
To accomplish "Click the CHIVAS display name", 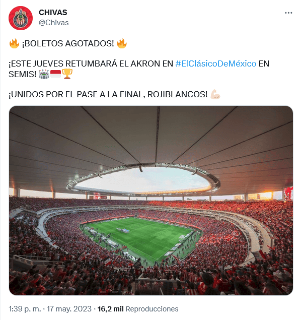I will 53,13.
